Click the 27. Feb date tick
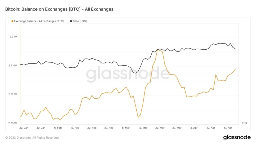Image resolution: width=256 pixels, height=144 pixels. 109,128
